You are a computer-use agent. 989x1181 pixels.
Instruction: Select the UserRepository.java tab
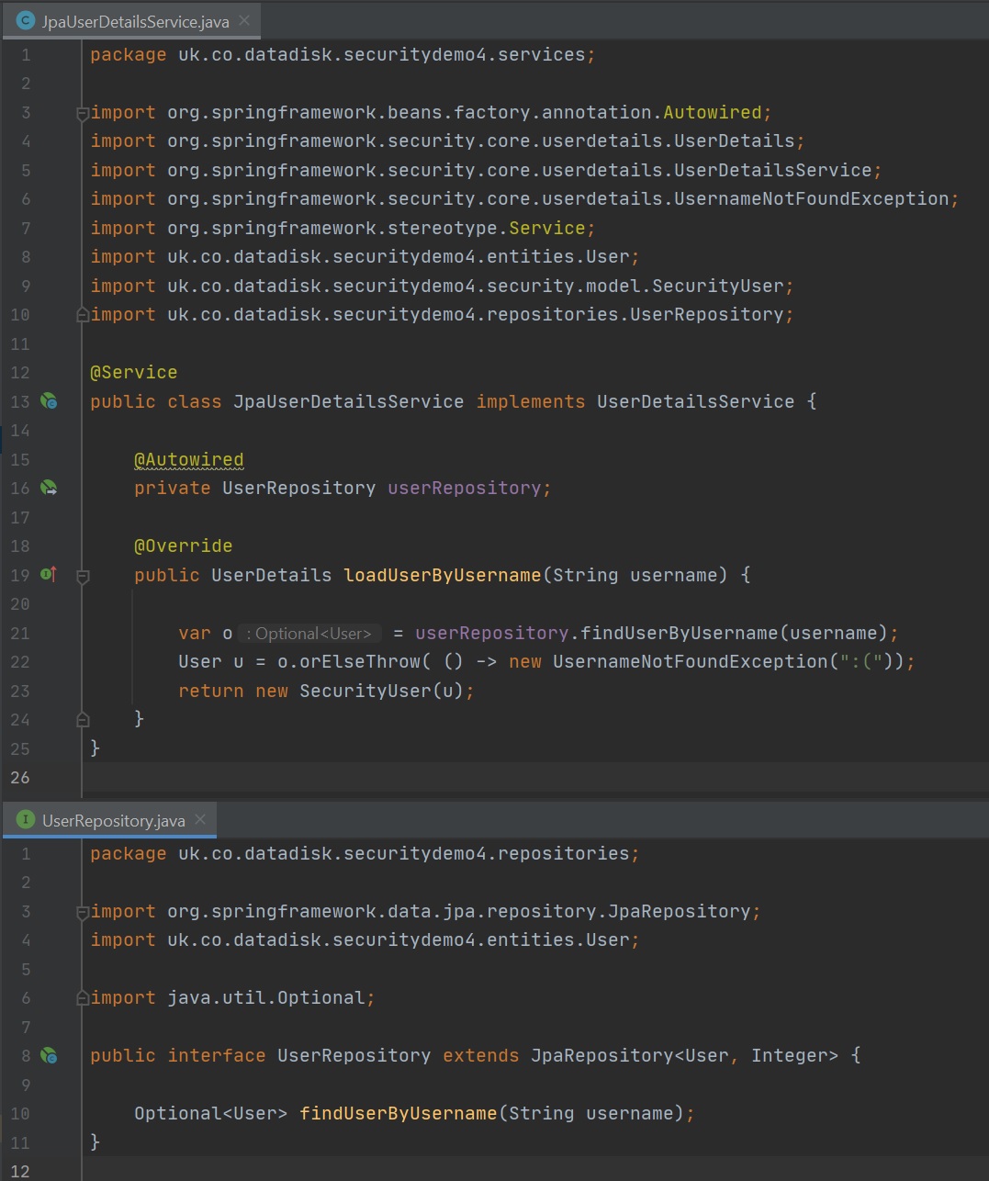pyautogui.click(x=113, y=820)
